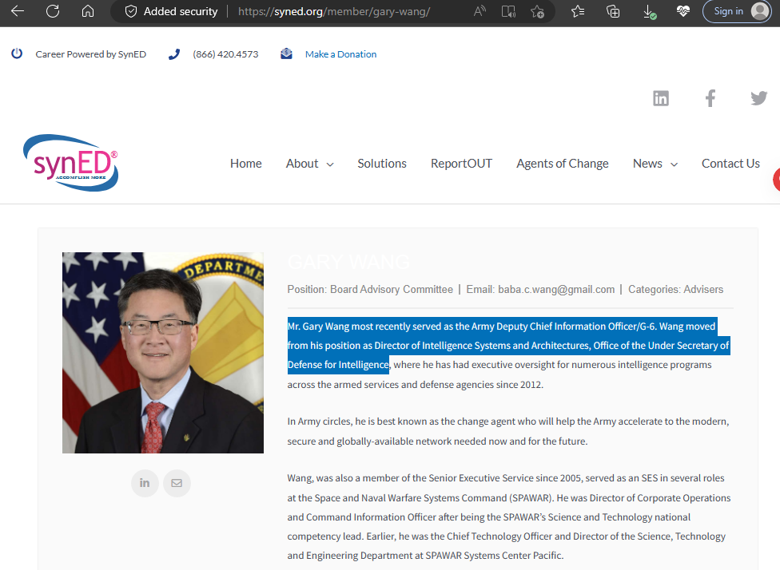
Task: Focus the address bar URL field
Action: click(x=334, y=11)
